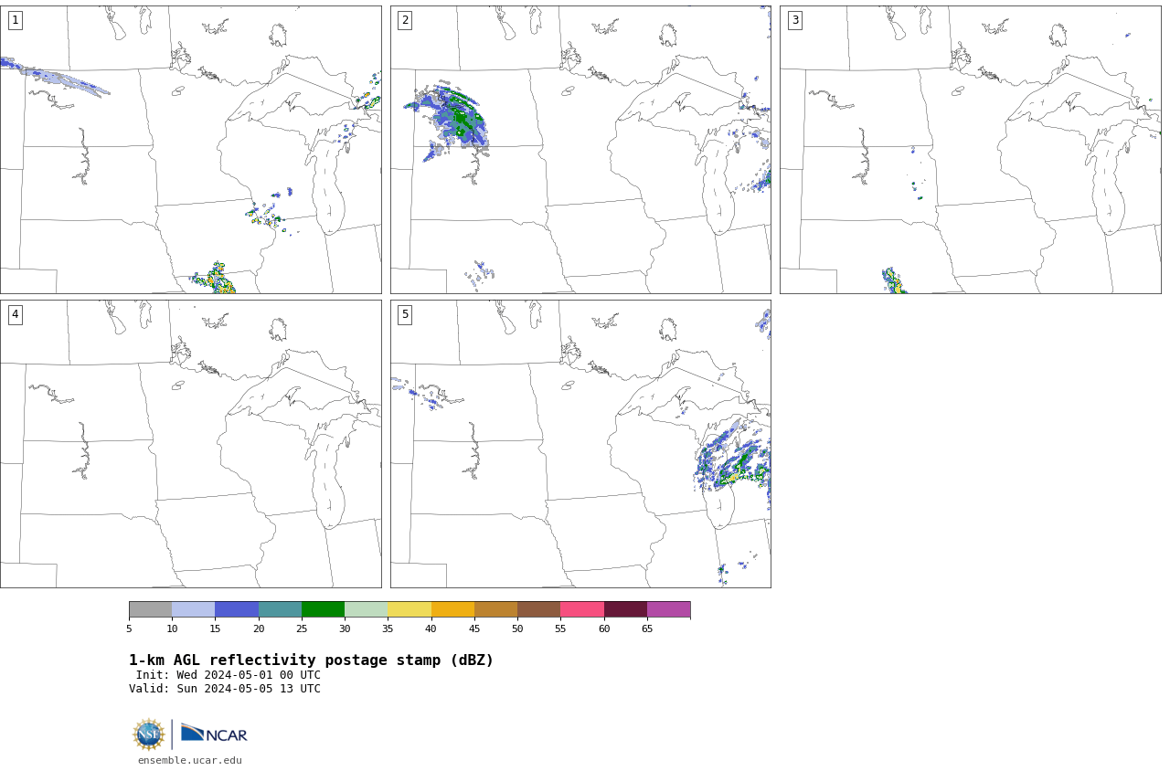This screenshot has height=771, width=1170.
Task: Click the pale green 30-35 dBZ swatch
Action: [x=366, y=609]
